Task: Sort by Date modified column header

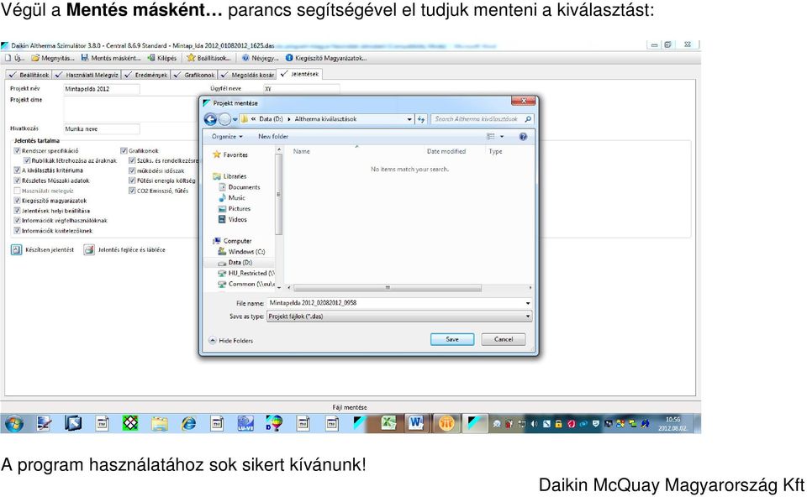Action: tap(446, 152)
